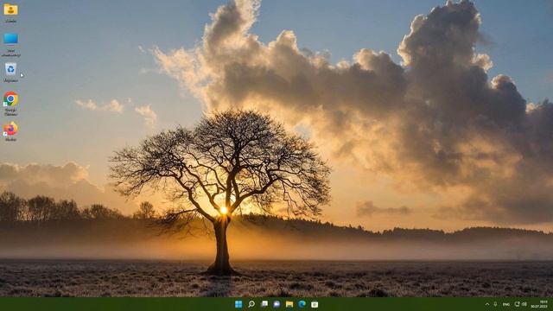Open Microsoft Store from the taskbar
Viewport: 553px width, 311px height.
pyautogui.click(x=315, y=304)
